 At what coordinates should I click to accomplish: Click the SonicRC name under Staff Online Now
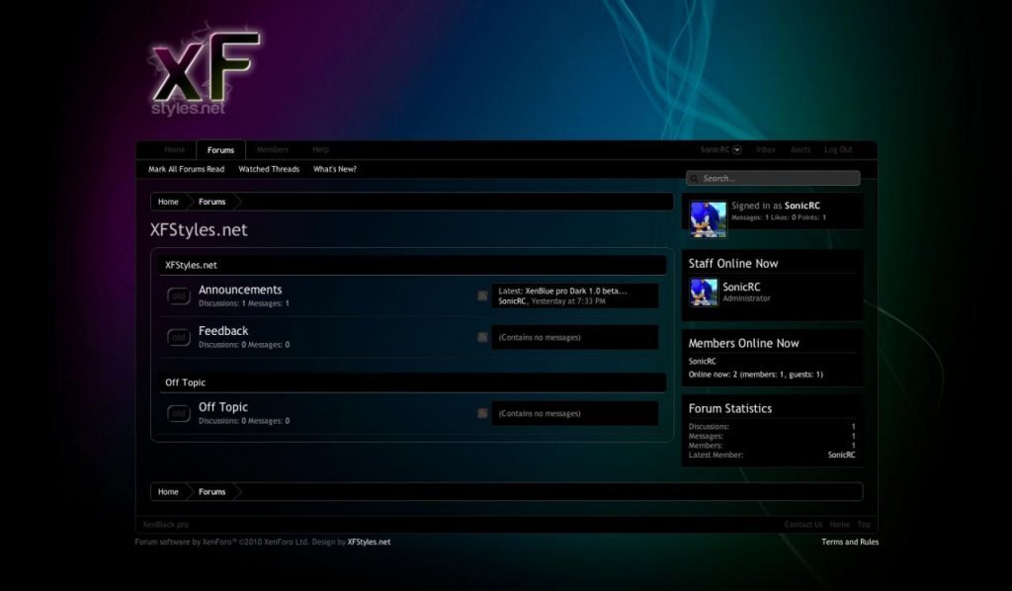741,288
